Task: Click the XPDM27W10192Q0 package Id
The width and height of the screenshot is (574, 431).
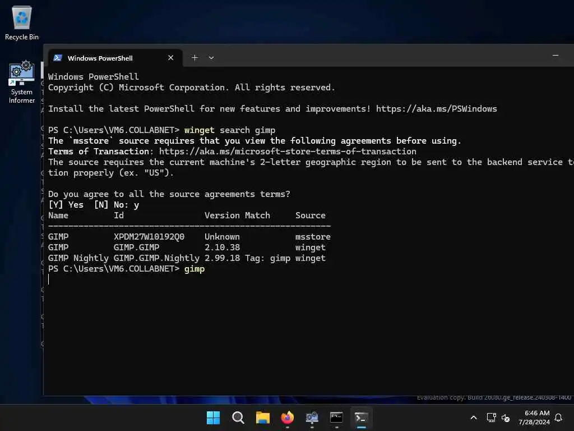Action: click(149, 237)
